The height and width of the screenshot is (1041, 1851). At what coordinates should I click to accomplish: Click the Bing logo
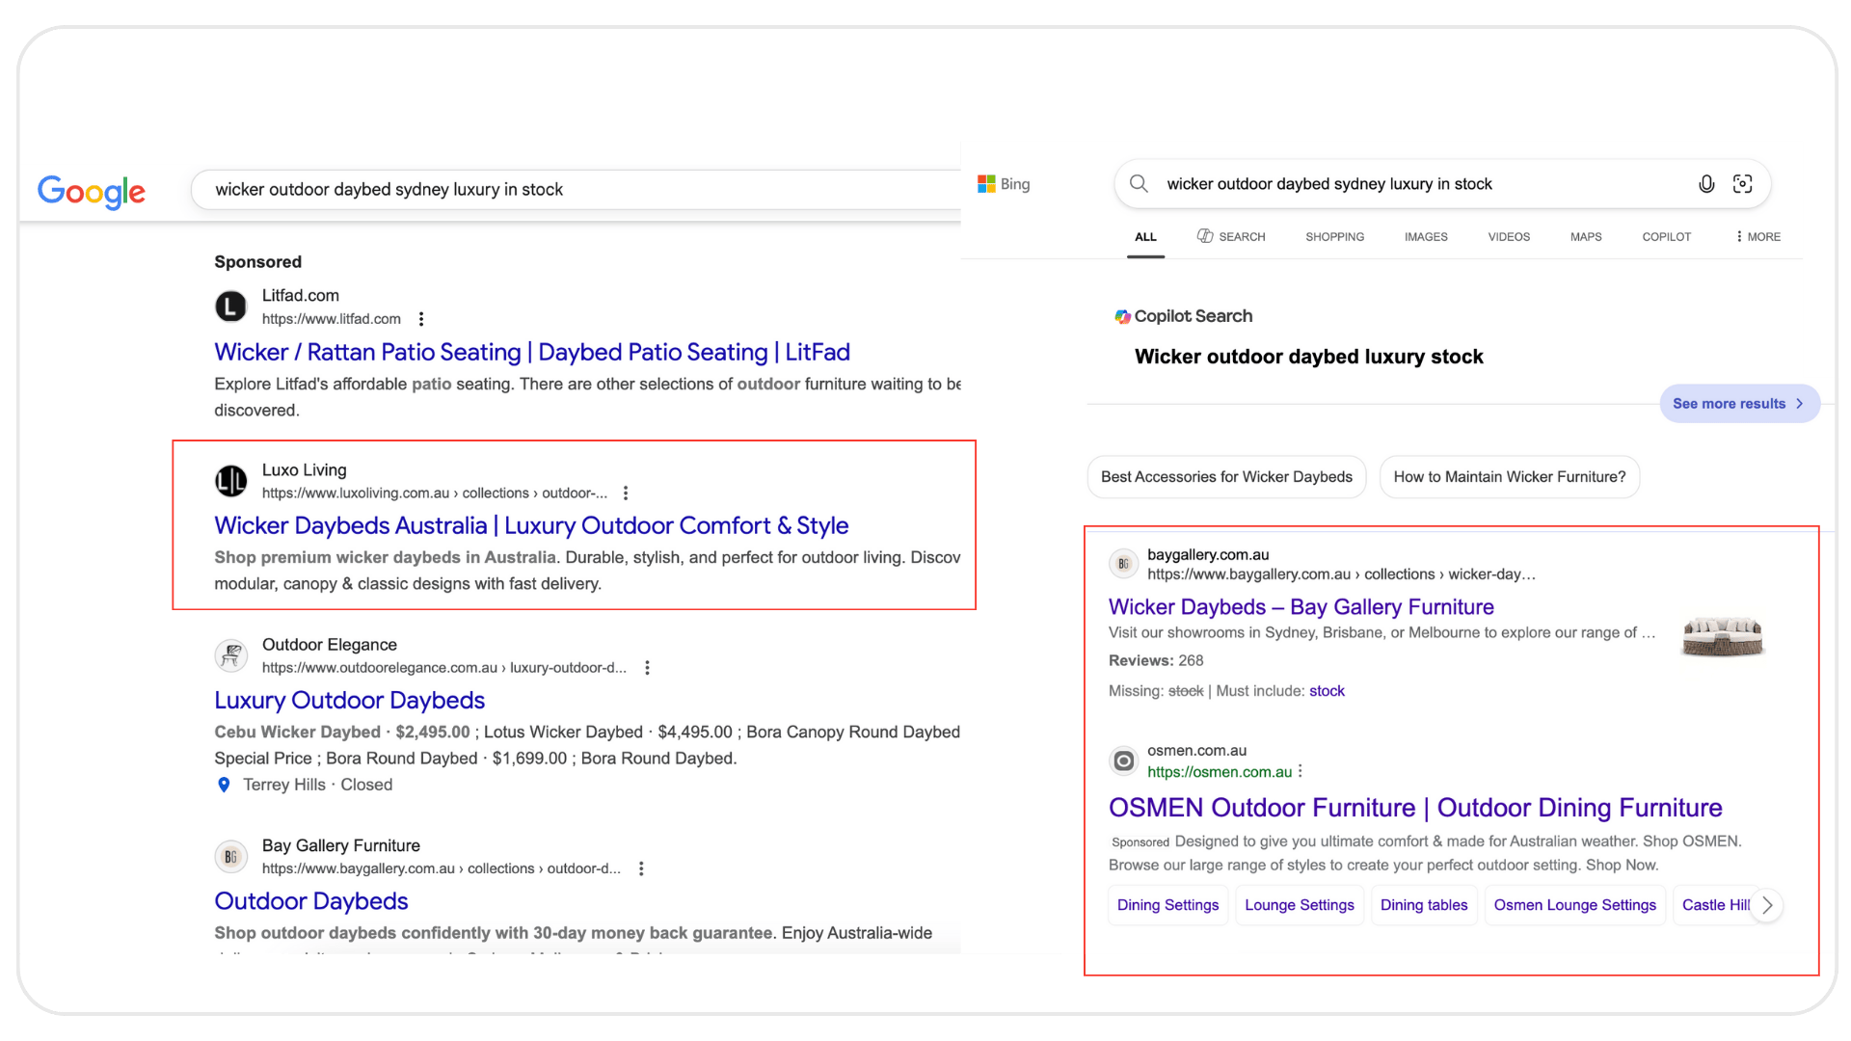pos(1004,184)
